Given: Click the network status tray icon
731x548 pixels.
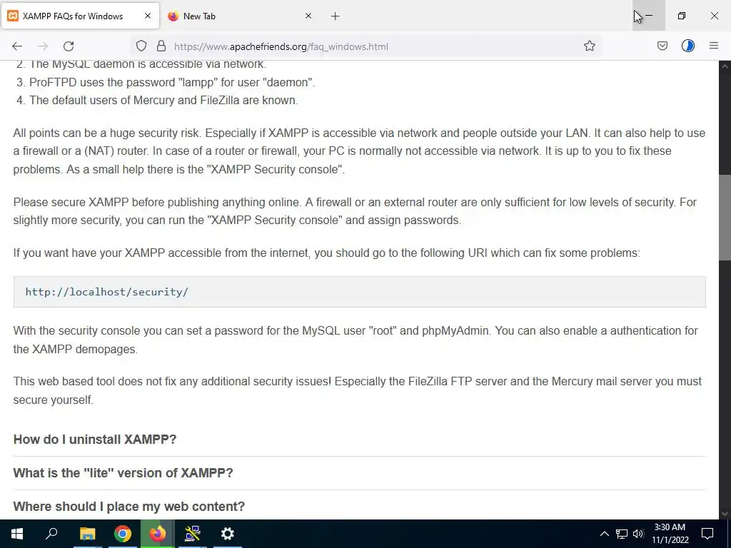Looking at the screenshot, I should tap(622, 534).
